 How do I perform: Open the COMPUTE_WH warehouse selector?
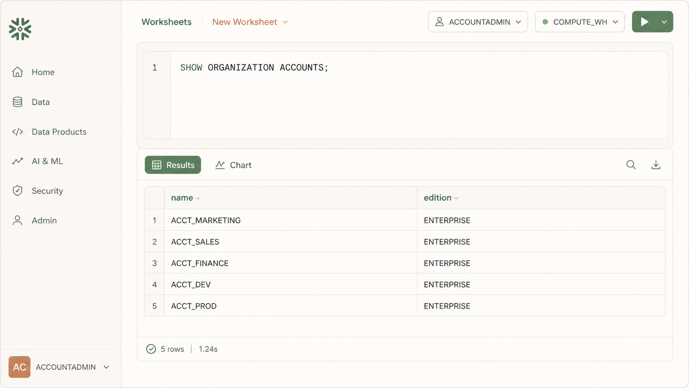coord(579,22)
